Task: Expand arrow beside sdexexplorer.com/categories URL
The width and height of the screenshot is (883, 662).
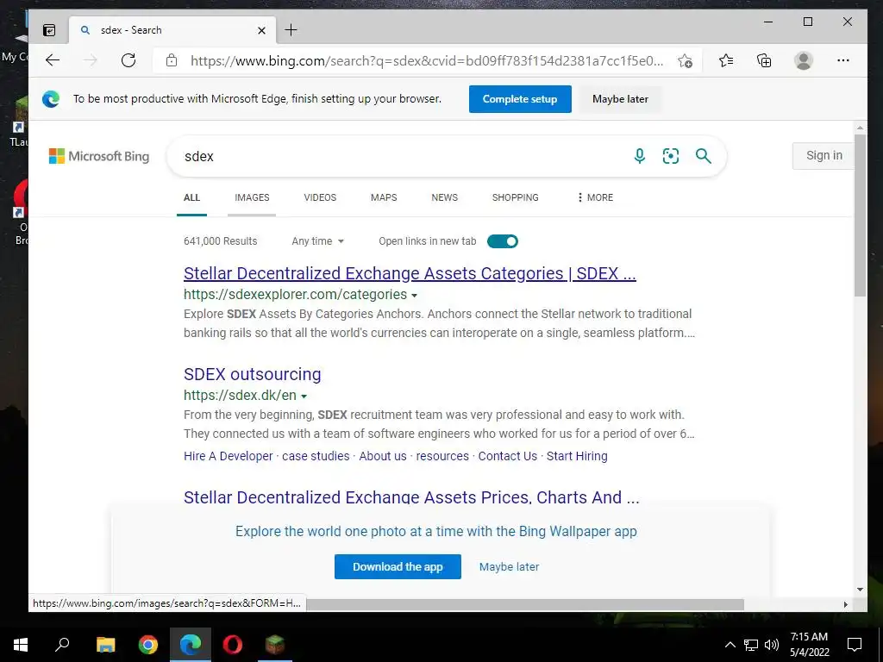Action: tap(415, 296)
